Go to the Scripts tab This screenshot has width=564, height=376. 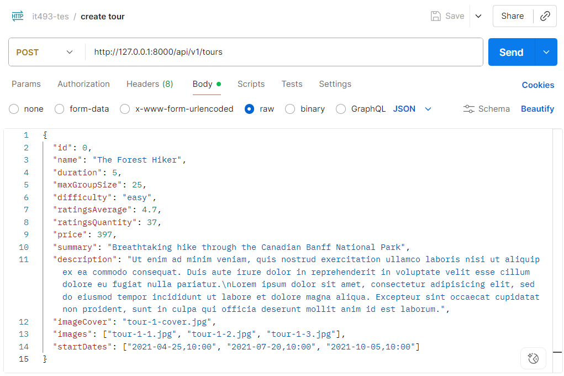(251, 84)
